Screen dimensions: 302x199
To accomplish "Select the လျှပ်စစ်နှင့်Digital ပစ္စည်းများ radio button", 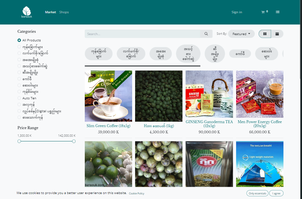I will (19, 111).
